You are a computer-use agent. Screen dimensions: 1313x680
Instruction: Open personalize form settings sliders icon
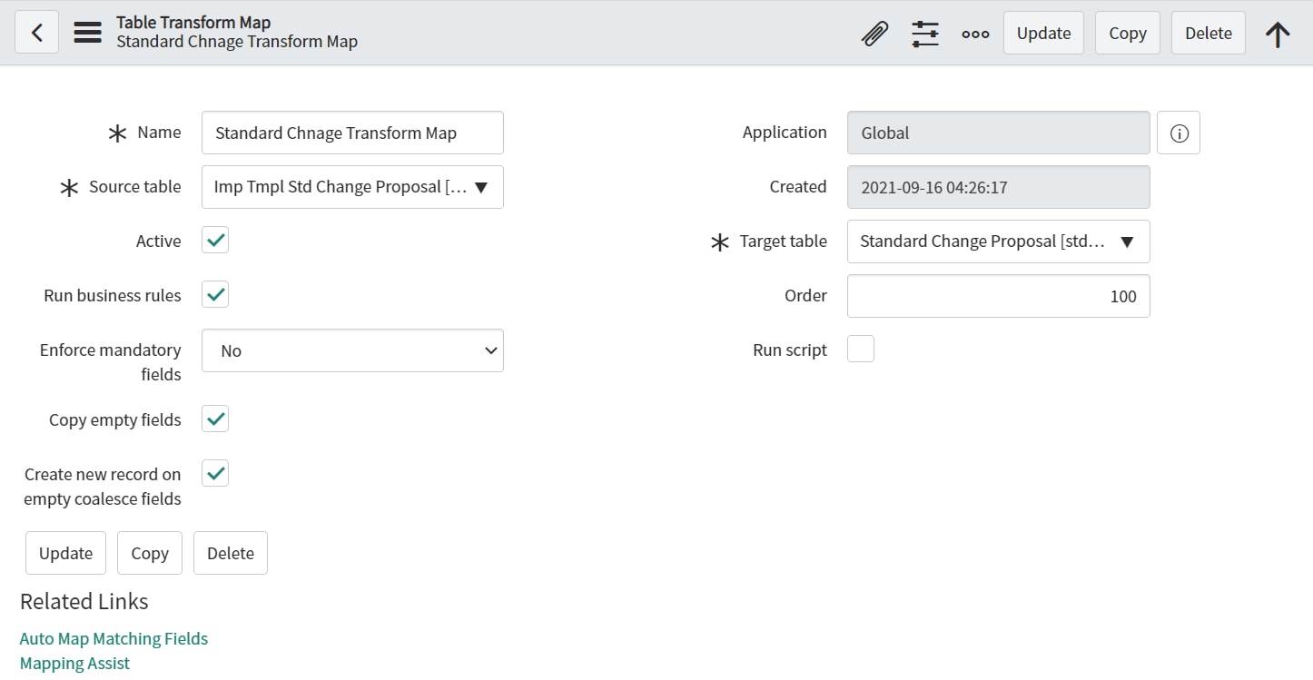point(925,34)
